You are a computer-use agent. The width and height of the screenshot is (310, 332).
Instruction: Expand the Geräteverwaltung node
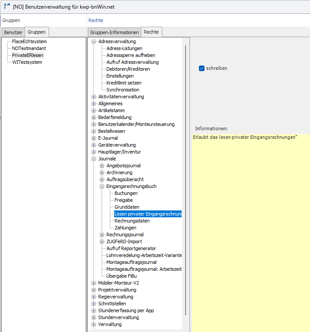93,145
